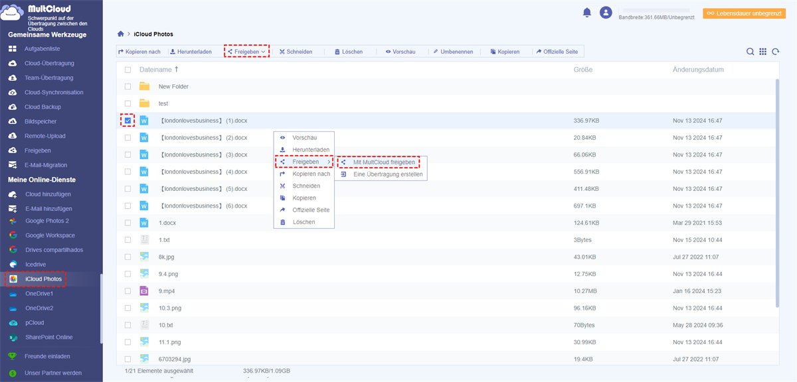Image resolution: width=797 pixels, height=382 pixels.
Task: Choose Kopieren in the context menu
Action: coord(304,198)
